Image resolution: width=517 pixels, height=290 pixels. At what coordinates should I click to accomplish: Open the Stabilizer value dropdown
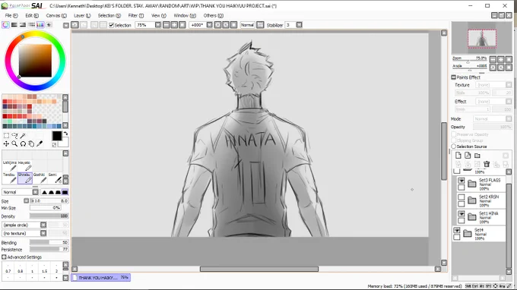[x=299, y=25]
